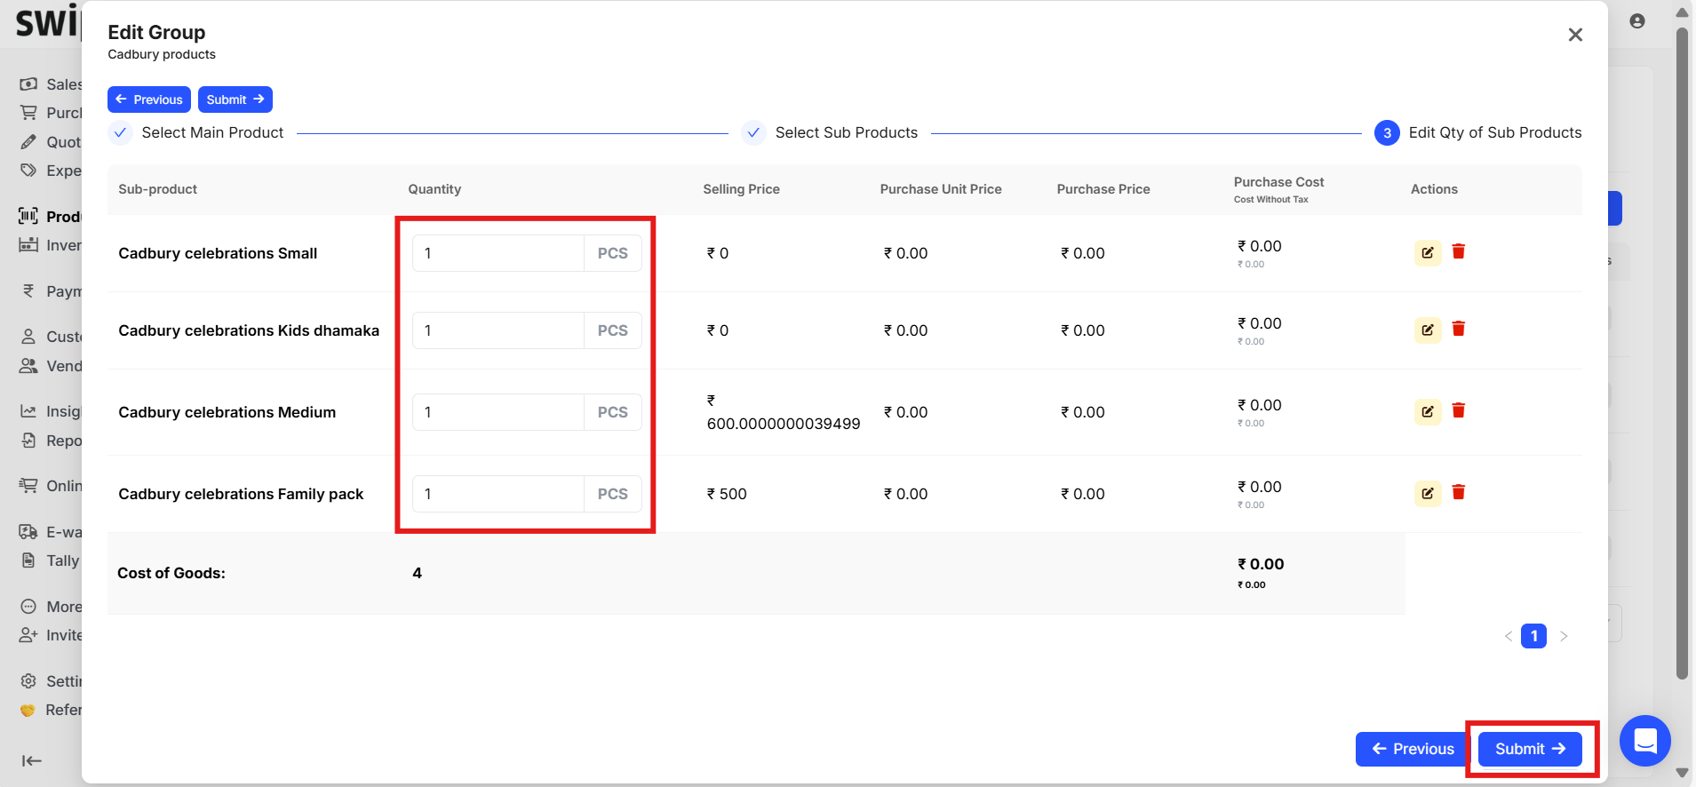This screenshot has height=787, width=1696.
Task: Click the Cost of Goods label
Action: click(171, 573)
